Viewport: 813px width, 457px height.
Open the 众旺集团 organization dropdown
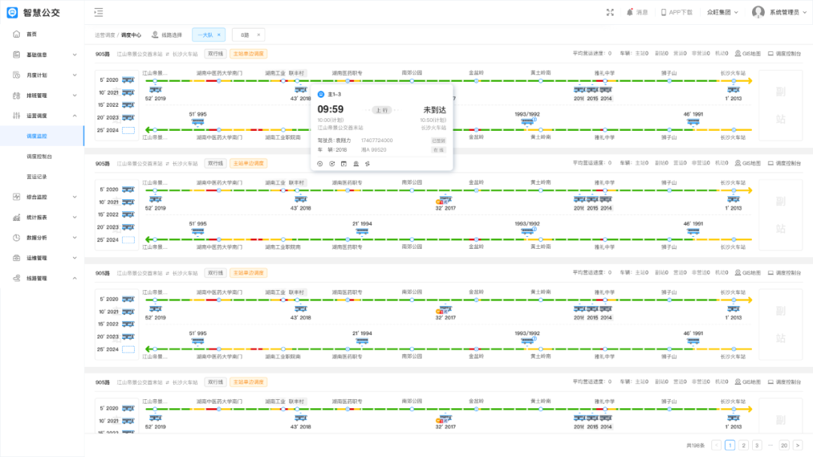723,12
